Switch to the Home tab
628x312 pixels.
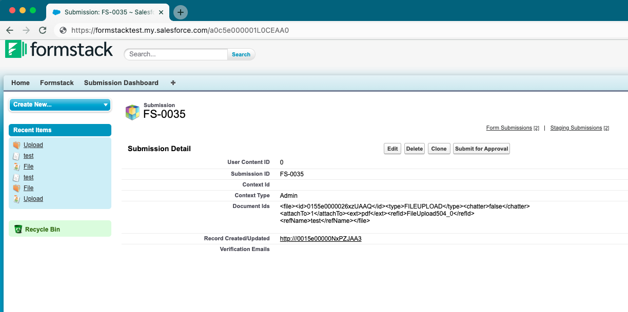point(21,82)
